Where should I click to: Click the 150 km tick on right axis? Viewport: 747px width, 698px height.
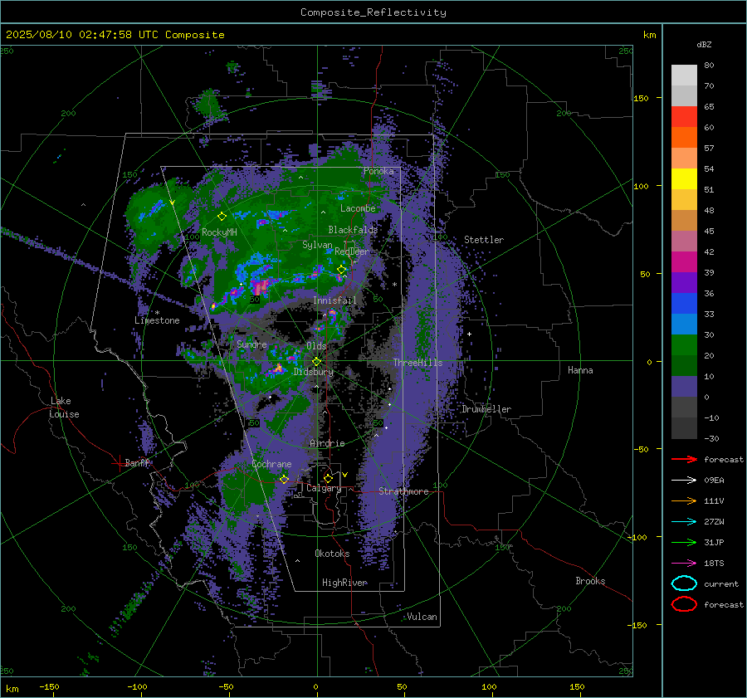coord(642,98)
